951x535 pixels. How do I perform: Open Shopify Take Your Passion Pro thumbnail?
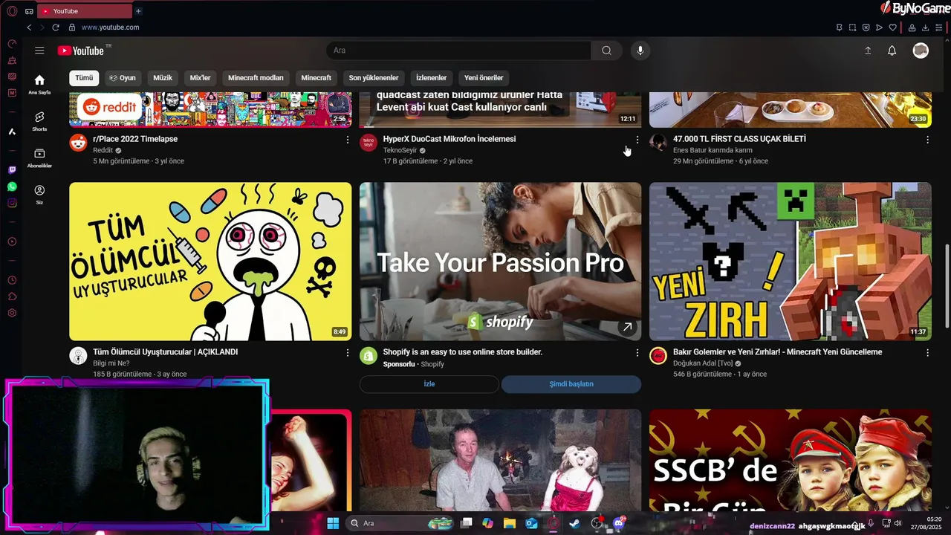(500, 262)
